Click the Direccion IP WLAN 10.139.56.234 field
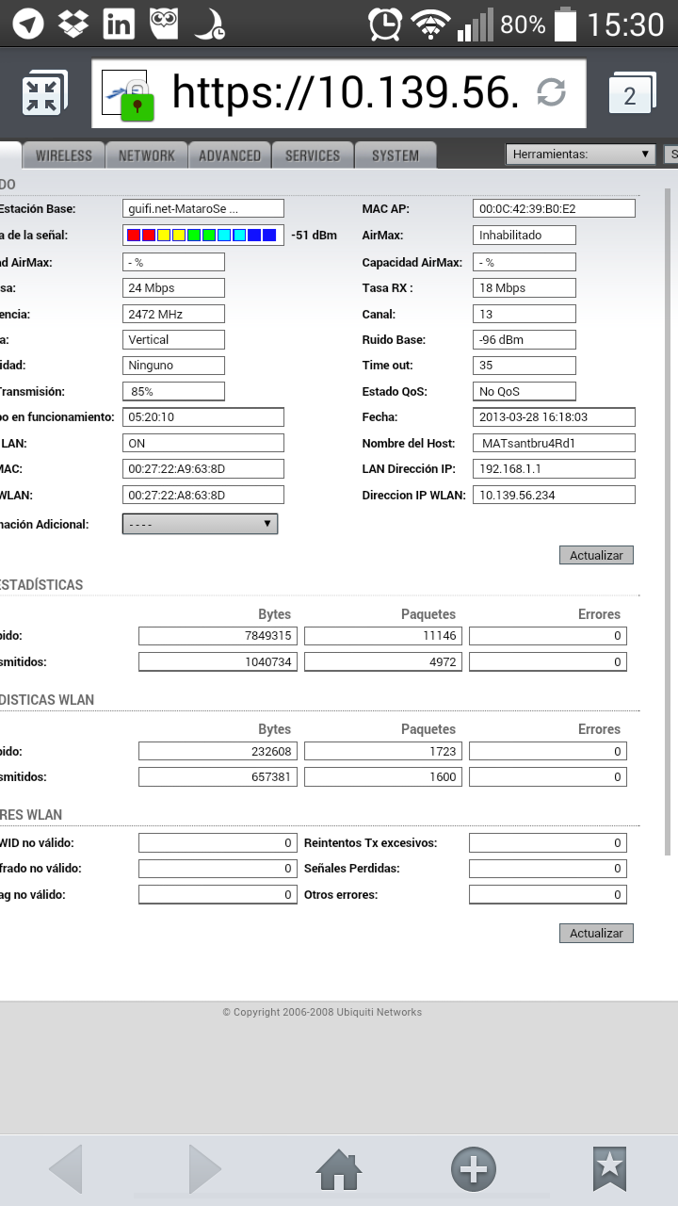The height and width of the screenshot is (1206, 678). click(554, 495)
